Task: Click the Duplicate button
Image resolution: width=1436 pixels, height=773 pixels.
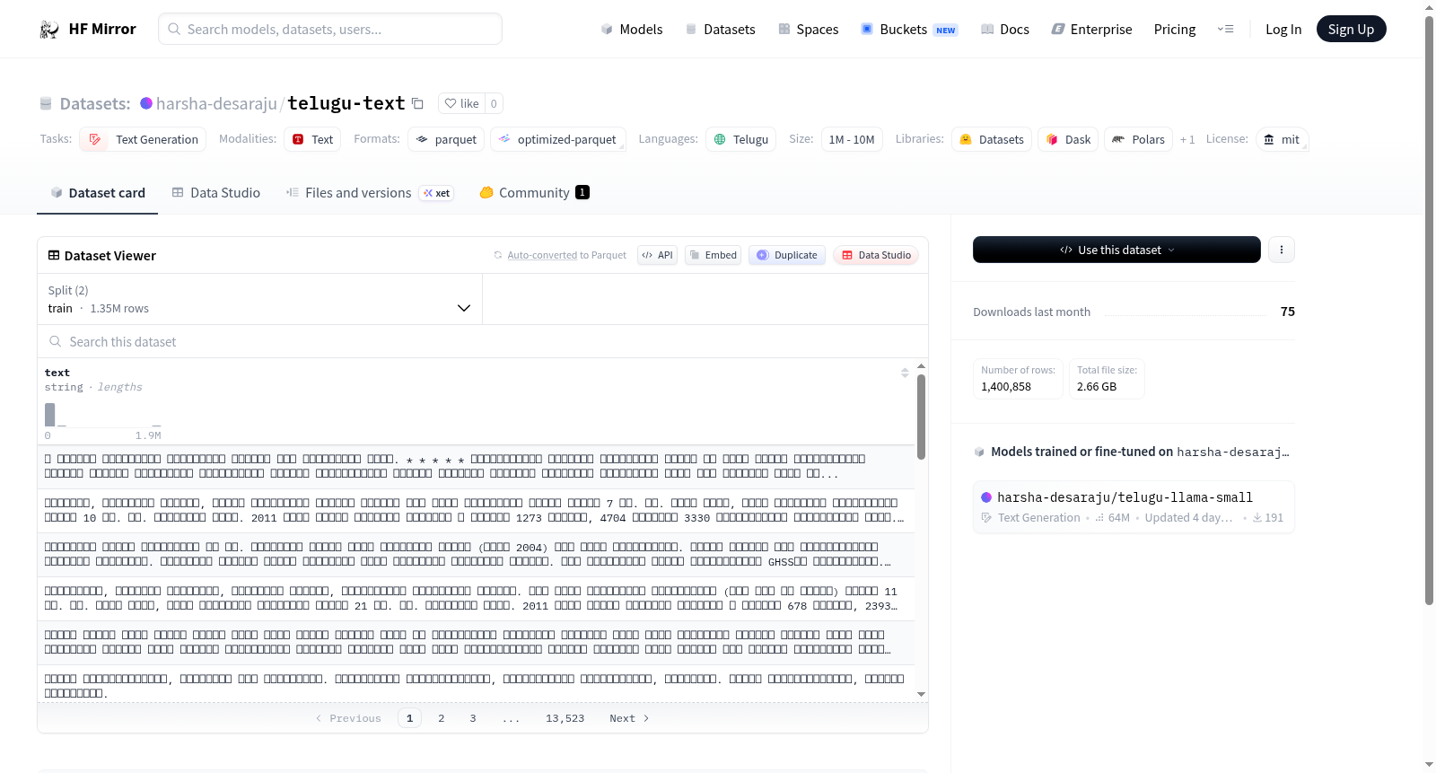Action: 787,255
